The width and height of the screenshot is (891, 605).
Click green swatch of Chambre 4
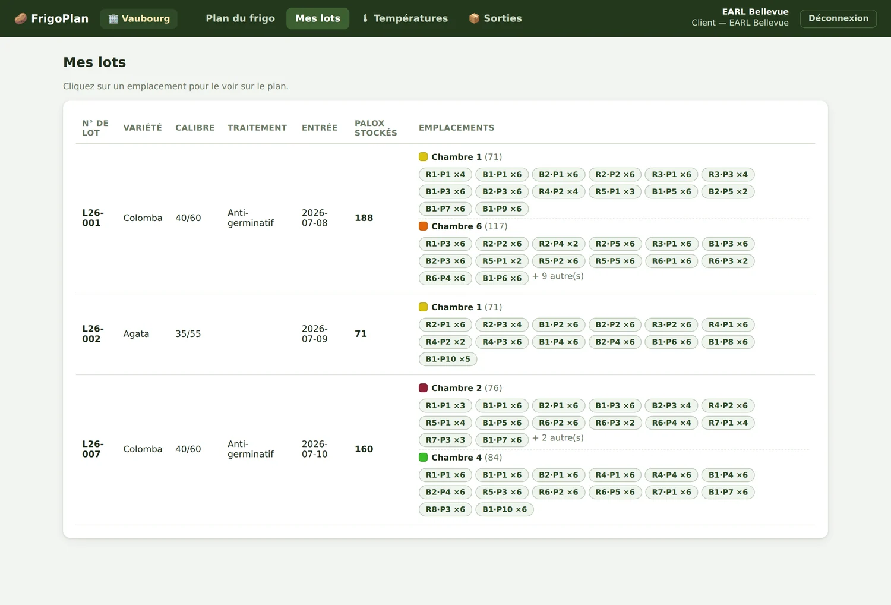(x=423, y=458)
